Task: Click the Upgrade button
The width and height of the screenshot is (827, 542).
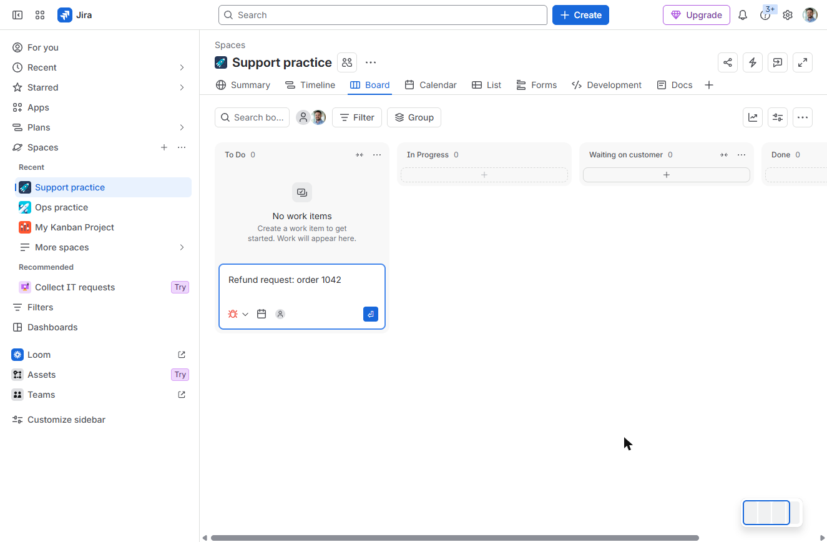Action: (697, 15)
